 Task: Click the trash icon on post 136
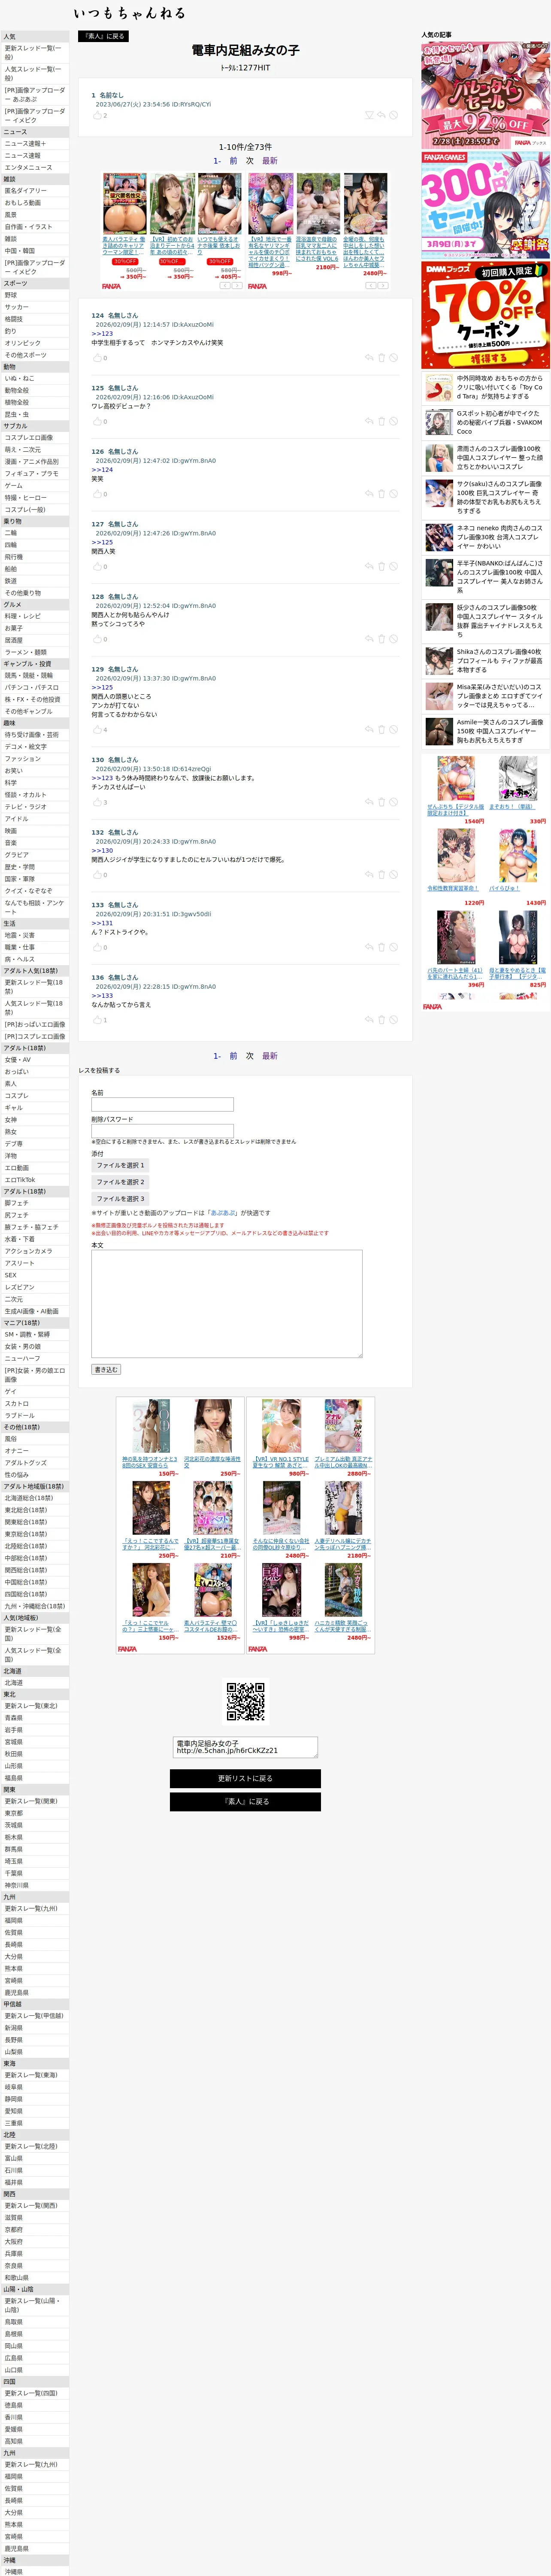381,1020
